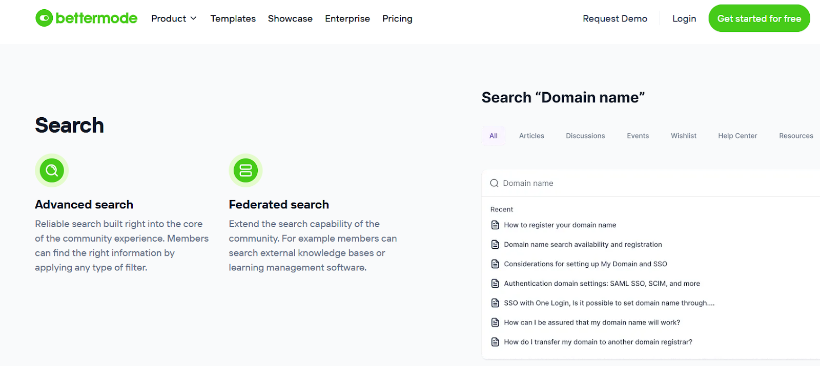
Task: Click the "Advanced search" heading
Action: point(84,205)
